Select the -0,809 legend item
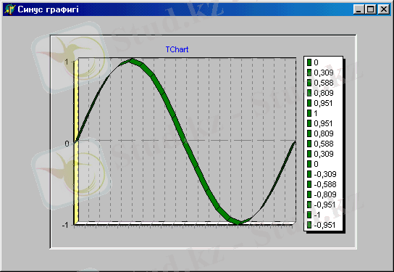Viewport: 394px width, 272px height. tap(322, 194)
